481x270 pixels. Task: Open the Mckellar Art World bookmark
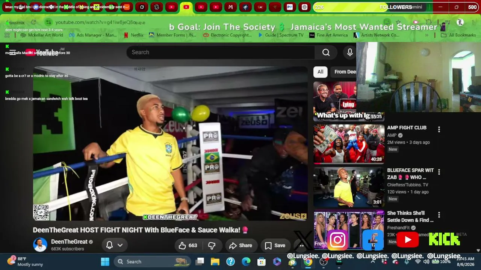[42, 35]
